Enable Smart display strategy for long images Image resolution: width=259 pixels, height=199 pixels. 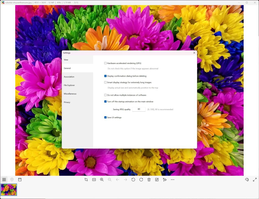(105, 82)
